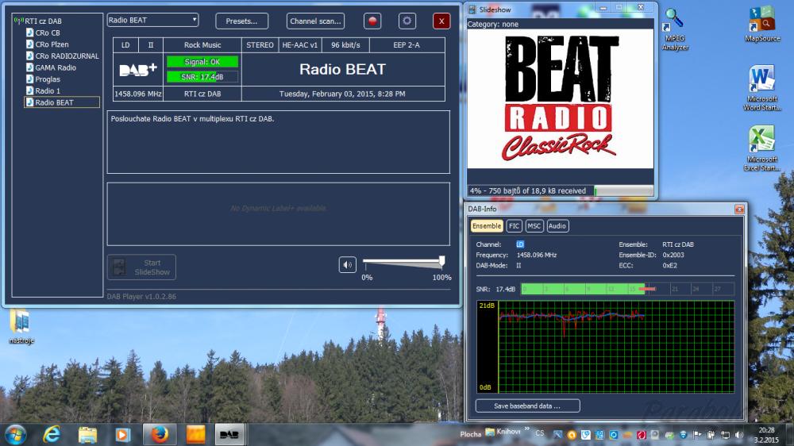Switch to the FIC tab

pyautogui.click(x=514, y=226)
